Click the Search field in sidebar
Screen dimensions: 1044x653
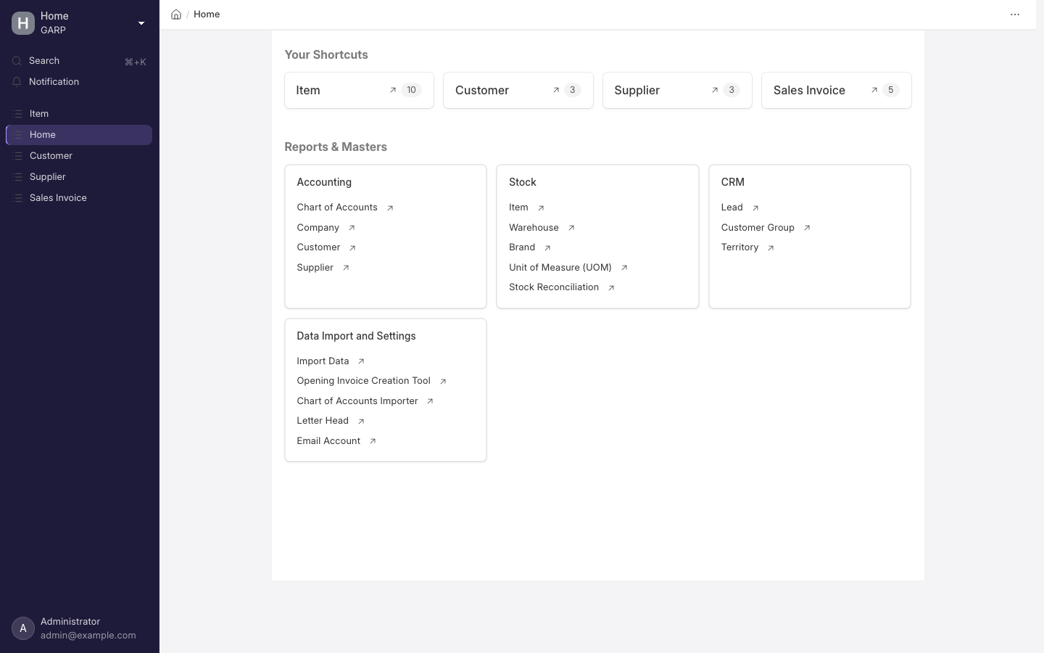point(79,61)
